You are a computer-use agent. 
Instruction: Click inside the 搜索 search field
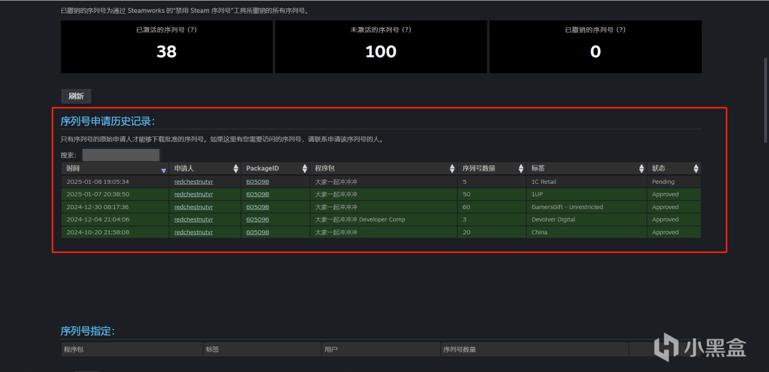click(x=120, y=154)
